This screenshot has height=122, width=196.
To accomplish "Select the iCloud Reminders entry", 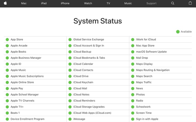I will [x=84, y=101].
